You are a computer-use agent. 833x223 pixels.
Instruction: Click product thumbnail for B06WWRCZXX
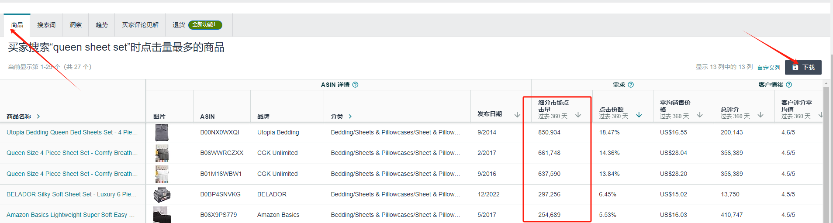162,153
